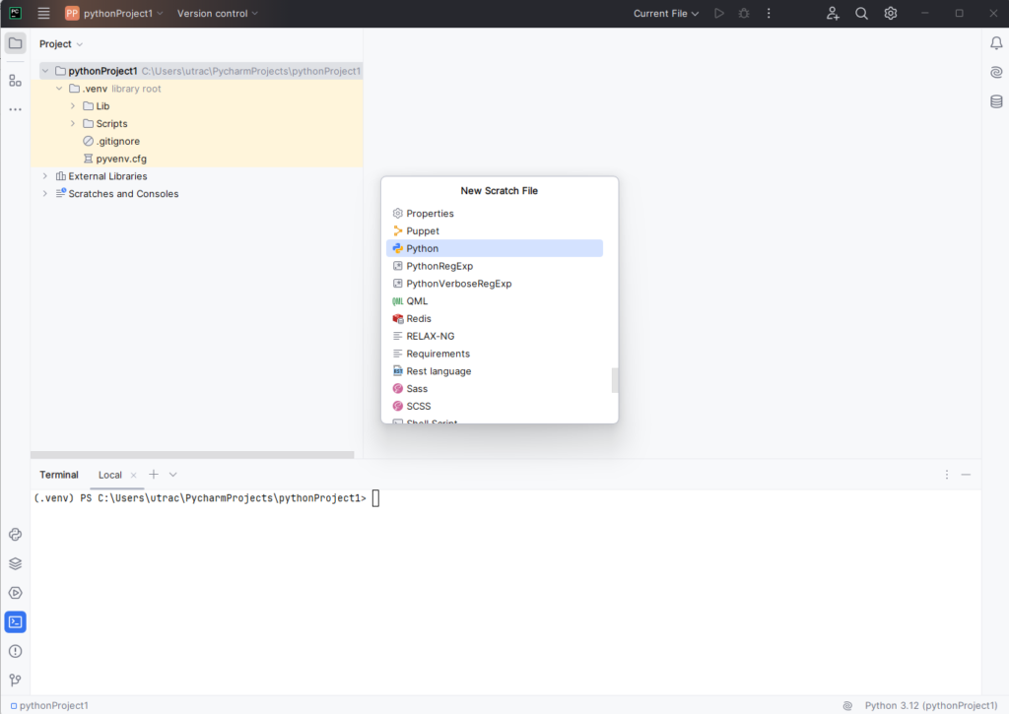Screen dimensions: 1009x714
Task: Open the Notifications bell panel
Action: click(x=996, y=43)
